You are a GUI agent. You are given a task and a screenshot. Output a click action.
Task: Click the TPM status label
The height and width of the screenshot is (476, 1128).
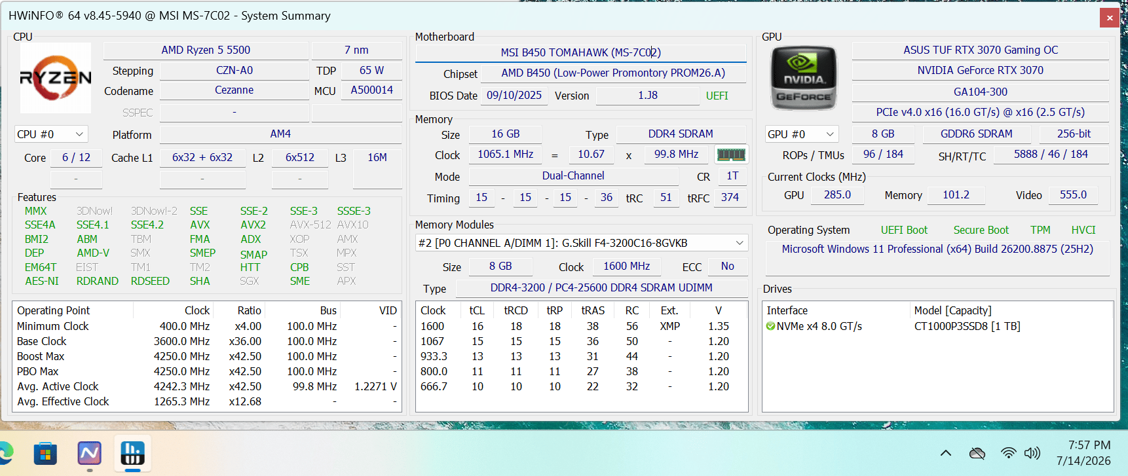coord(1040,230)
